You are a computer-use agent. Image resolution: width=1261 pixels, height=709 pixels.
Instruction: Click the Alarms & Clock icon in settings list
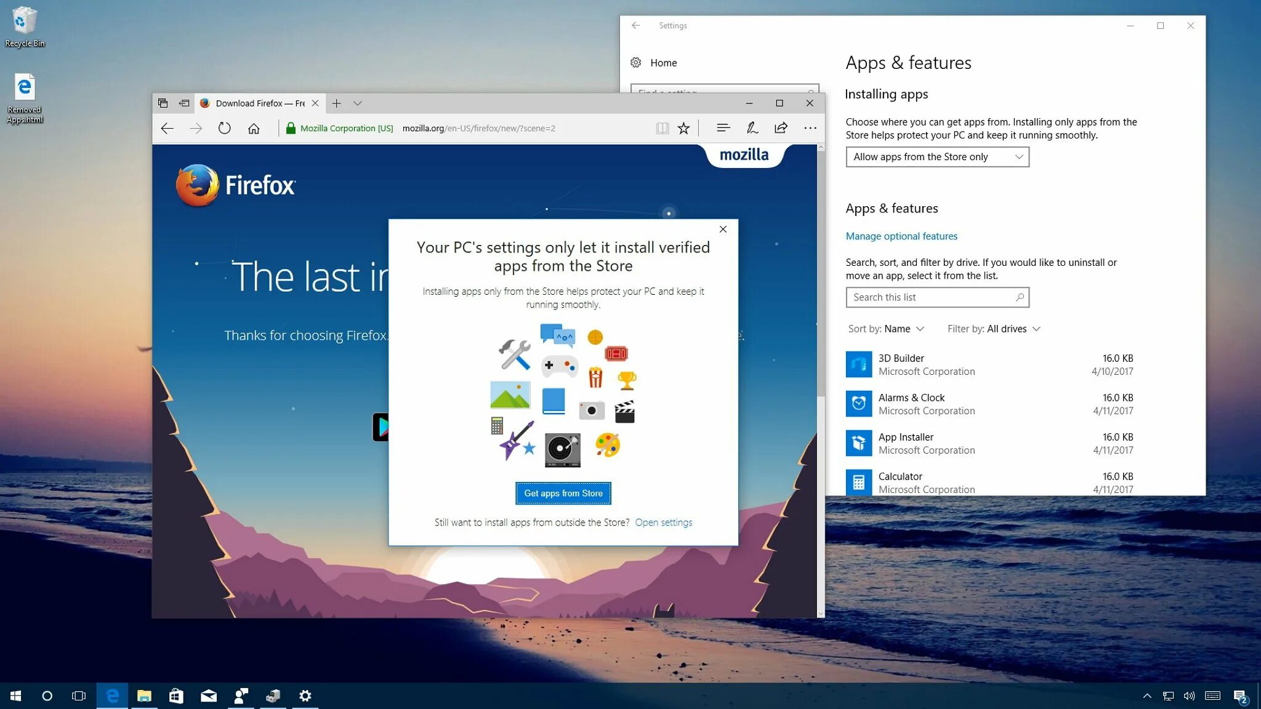point(858,403)
